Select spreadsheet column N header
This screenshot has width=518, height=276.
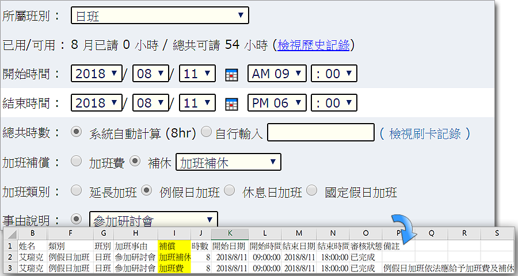pos(333,233)
